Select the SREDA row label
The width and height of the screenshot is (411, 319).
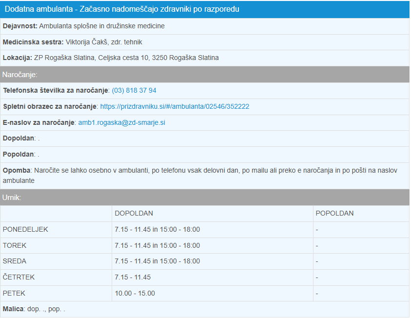(x=15, y=261)
